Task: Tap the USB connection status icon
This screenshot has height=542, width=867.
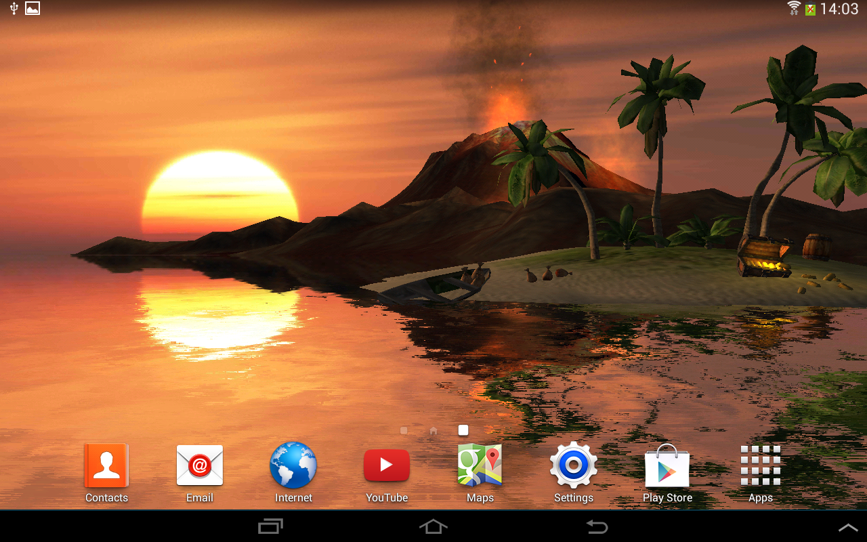Action: coord(14,8)
